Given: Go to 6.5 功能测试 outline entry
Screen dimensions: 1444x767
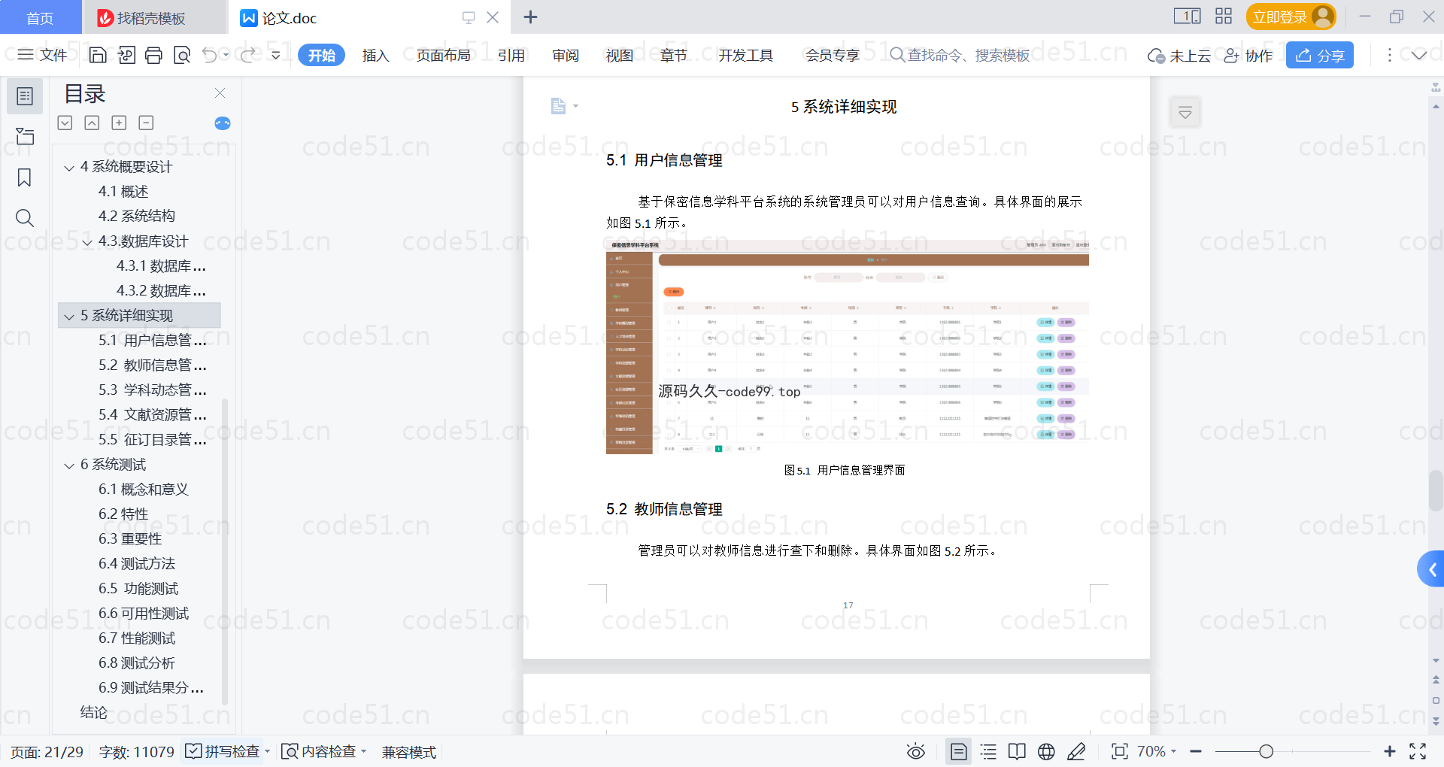Looking at the screenshot, I should pyautogui.click(x=138, y=589).
